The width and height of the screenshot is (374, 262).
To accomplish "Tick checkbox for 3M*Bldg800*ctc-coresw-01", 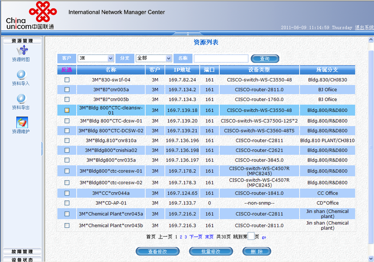I will coord(67,171).
